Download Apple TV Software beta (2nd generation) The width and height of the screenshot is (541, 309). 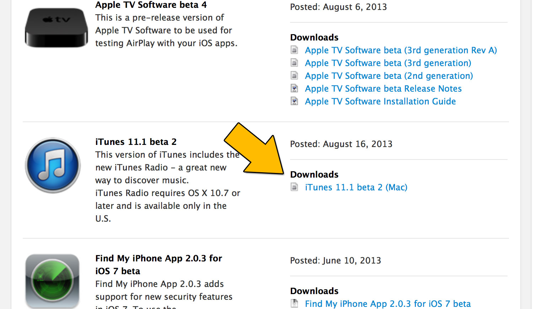pyautogui.click(x=389, y=76)
